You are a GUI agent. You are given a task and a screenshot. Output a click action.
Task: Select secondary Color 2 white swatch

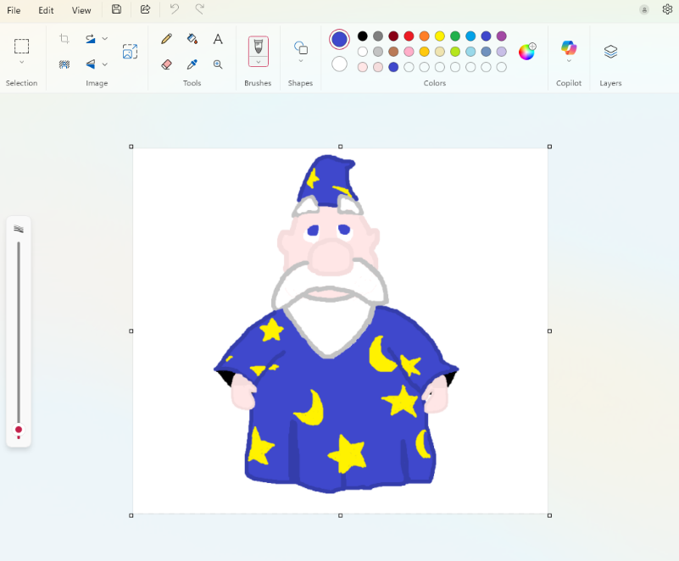click(x=339, y=64)
